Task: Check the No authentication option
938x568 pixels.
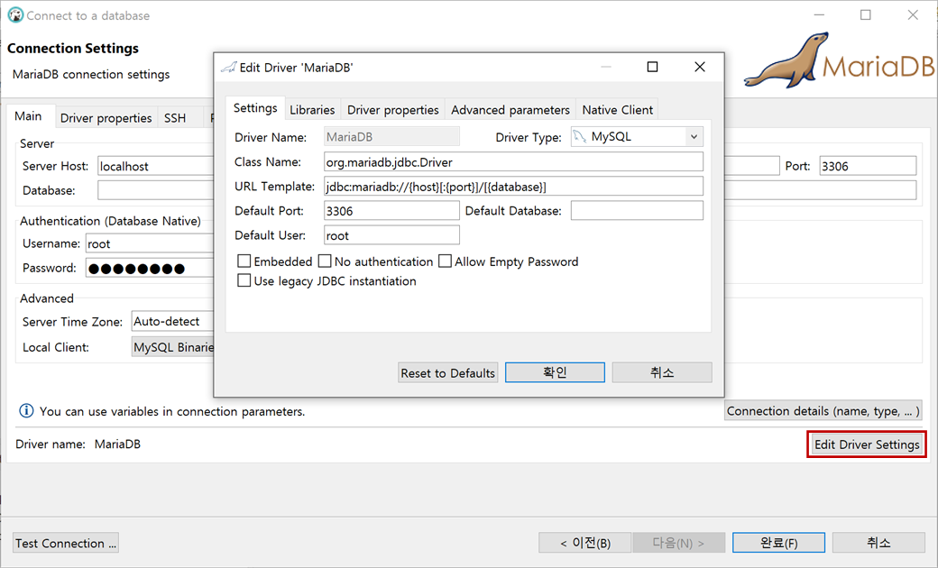Action: coord(325,261)
